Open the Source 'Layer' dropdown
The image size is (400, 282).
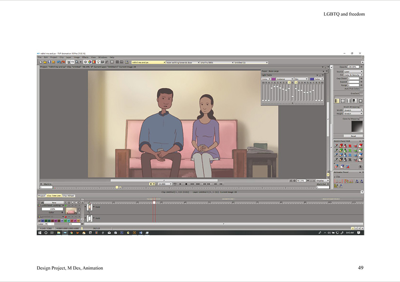click(353, 71)
